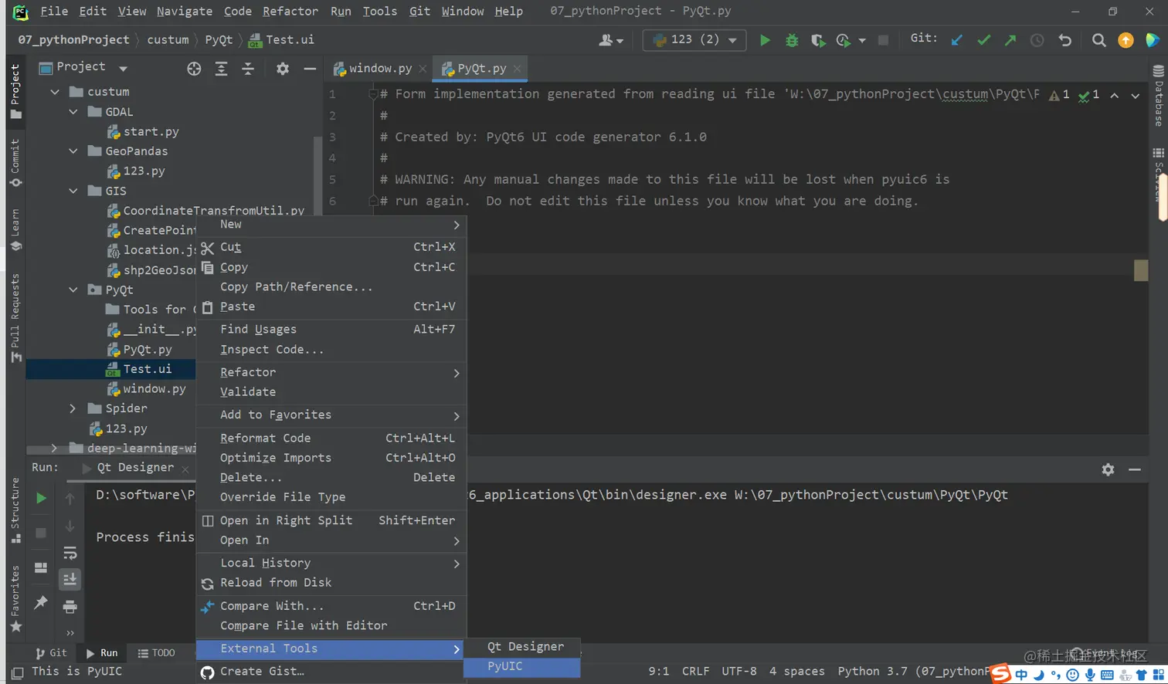Update project with the blue Git arrow
The image size is (1168, 684).
pyautogui.click(x=957, y=40)
